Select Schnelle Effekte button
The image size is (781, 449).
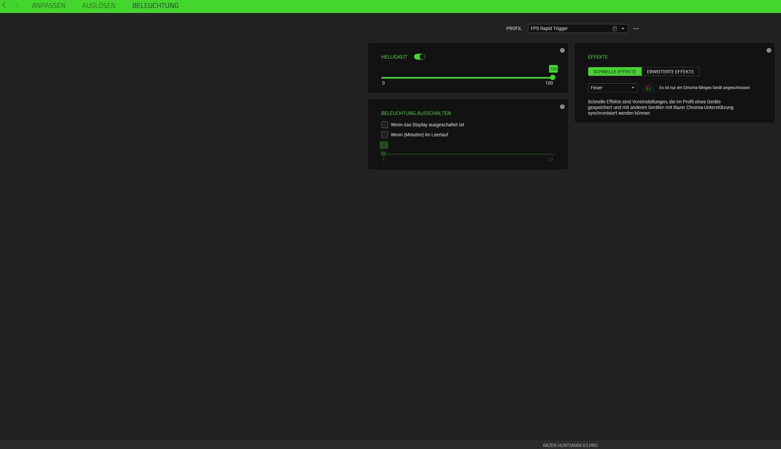tap(614, 72)
